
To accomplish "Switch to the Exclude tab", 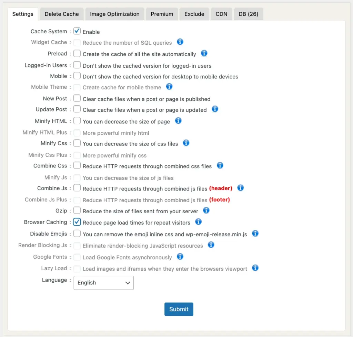I will [x=194, y=14].
